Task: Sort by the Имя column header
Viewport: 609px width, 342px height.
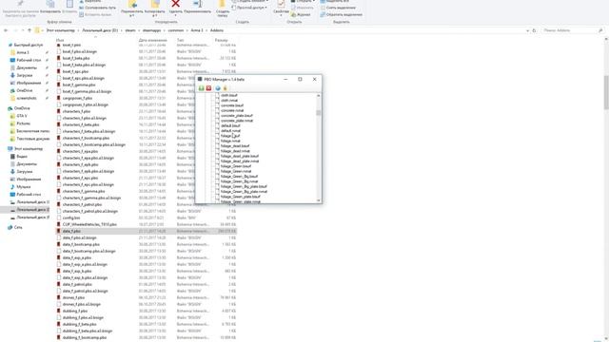Action: 60,40
